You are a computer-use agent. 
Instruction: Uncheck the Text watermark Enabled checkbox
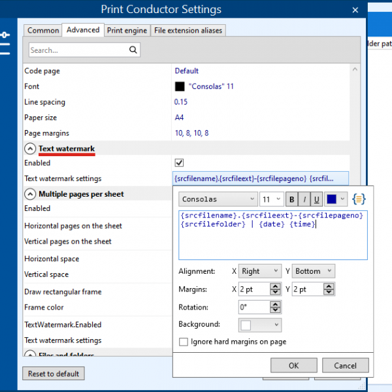click(x=180, y=163)
